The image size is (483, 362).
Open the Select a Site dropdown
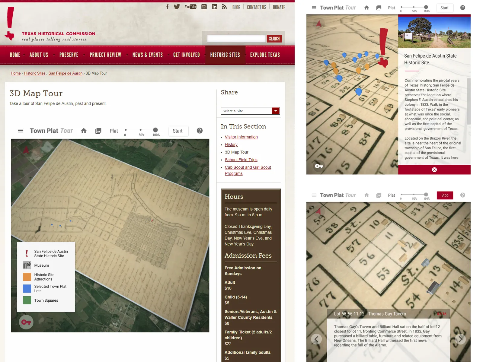click(250, 111)
